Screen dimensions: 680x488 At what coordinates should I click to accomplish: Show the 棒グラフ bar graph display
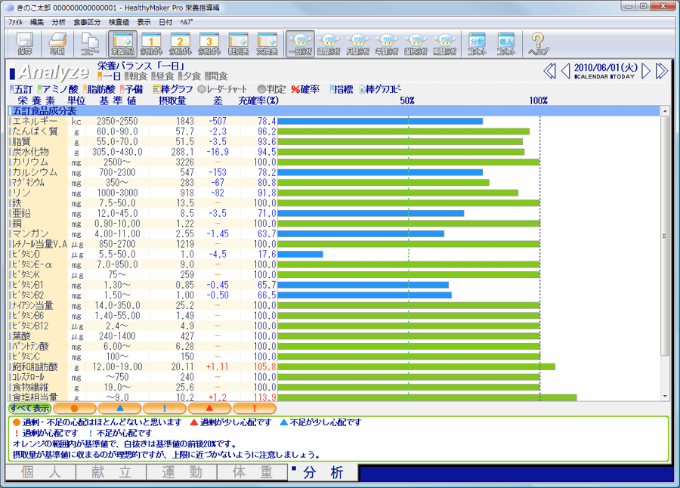click(x=172, y=89)
